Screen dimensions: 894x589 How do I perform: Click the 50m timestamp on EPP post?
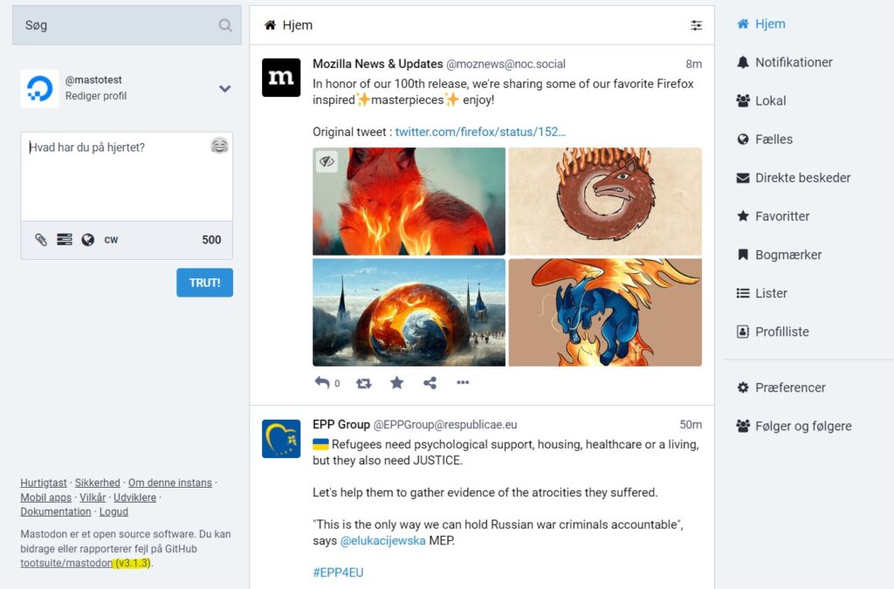point(691,424)
